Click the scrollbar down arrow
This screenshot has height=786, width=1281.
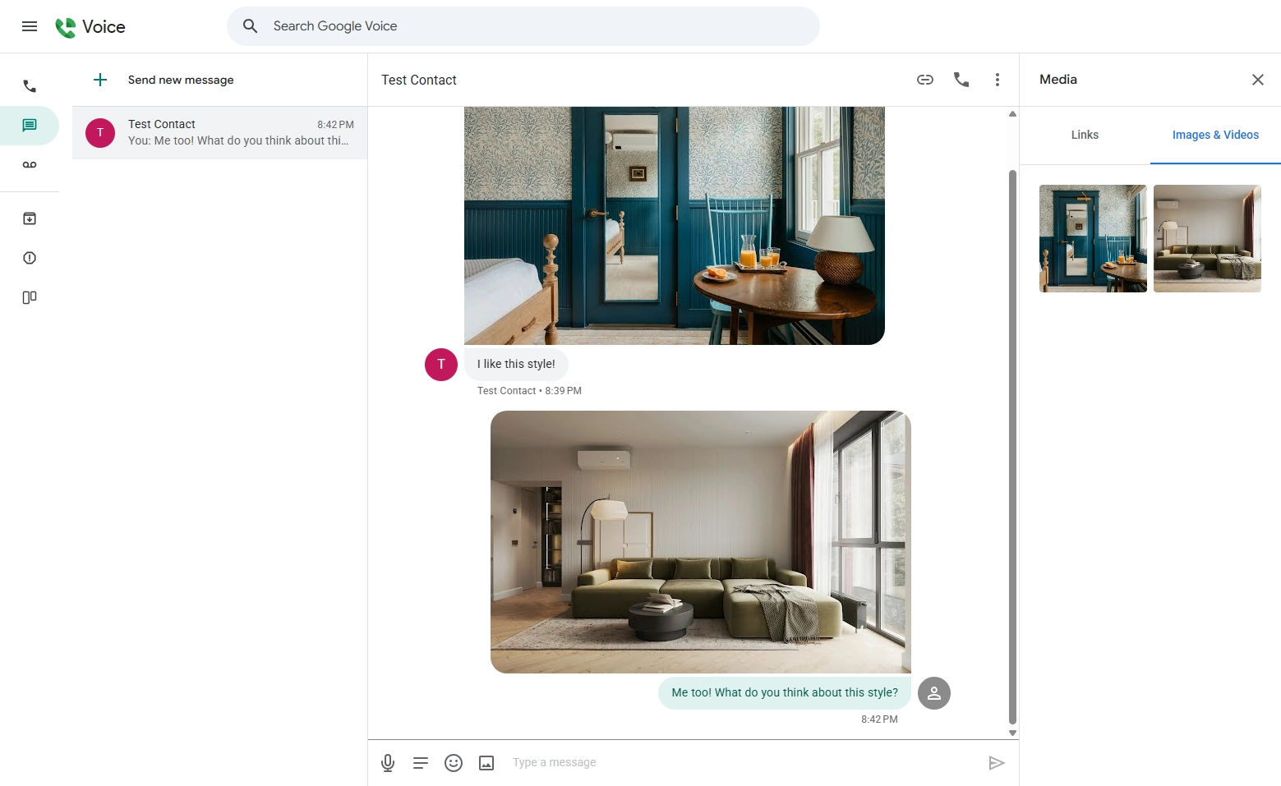[1012, 733]
